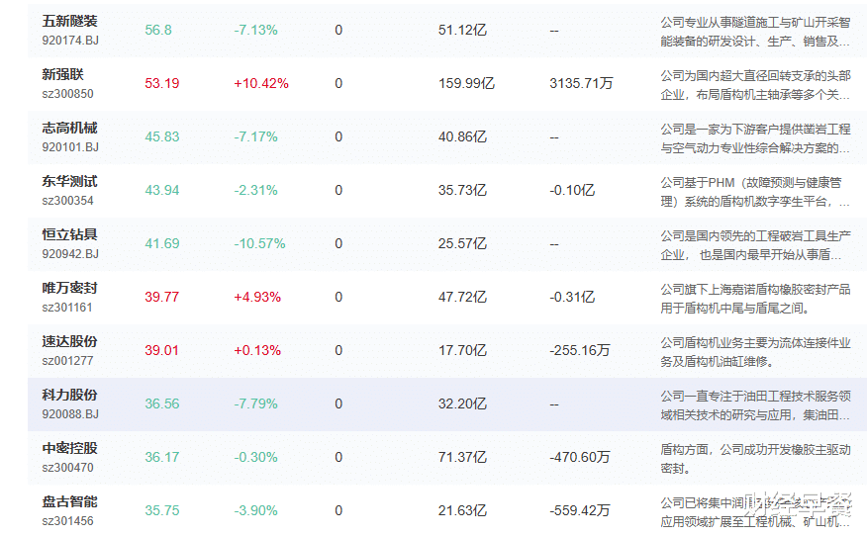Image resolution: width=867 pixels, height=537 pixels.
Task: Select stock name 中密控股
Action: 69,449
